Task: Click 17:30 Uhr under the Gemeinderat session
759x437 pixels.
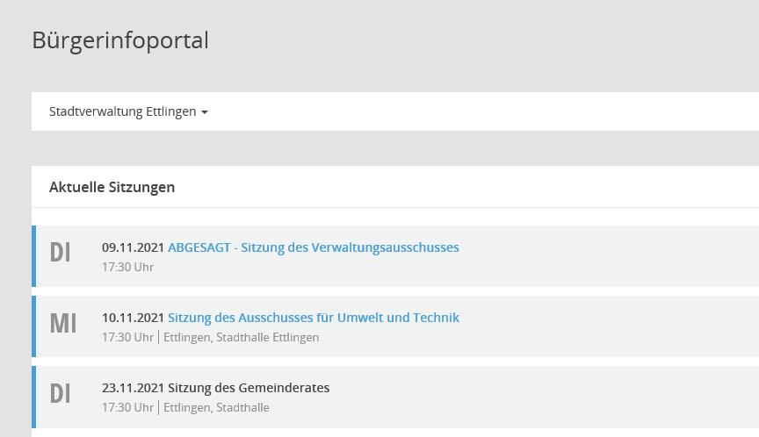Action: point(127,407)
